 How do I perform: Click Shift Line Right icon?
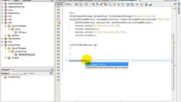click(x=132, y=4)
